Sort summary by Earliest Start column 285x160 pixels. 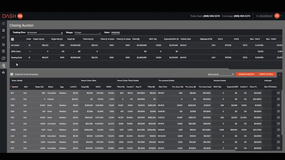pyautogui.click(x=186, y=39)
